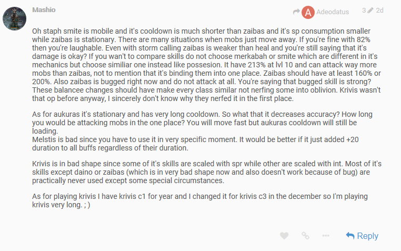The height and width of the screenshot is (251, 401).
Task: Like the post with the heart icon
Action: (284, 236)
